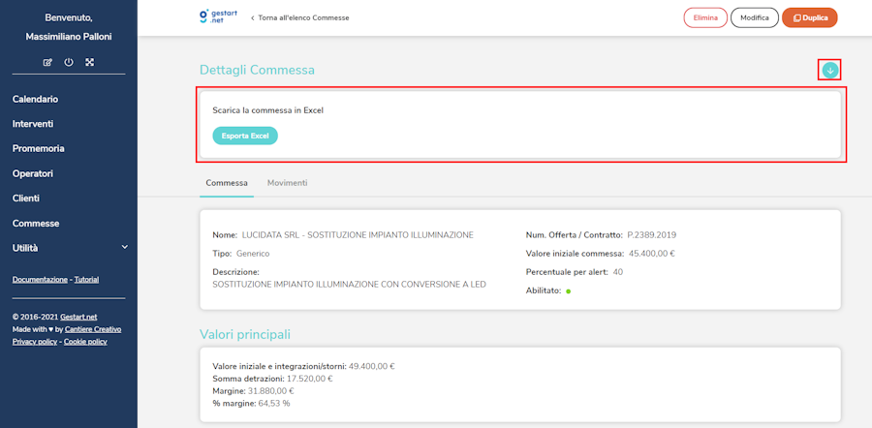Click the Tipo value 'Generico'

point(253,254)
